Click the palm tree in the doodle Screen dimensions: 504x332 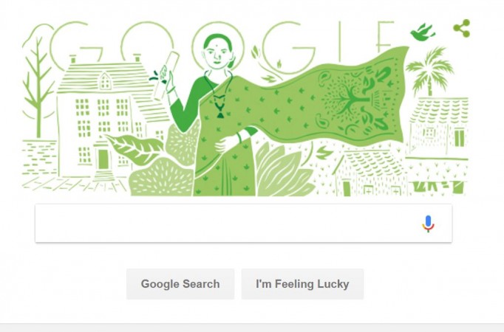pos(430,71)
